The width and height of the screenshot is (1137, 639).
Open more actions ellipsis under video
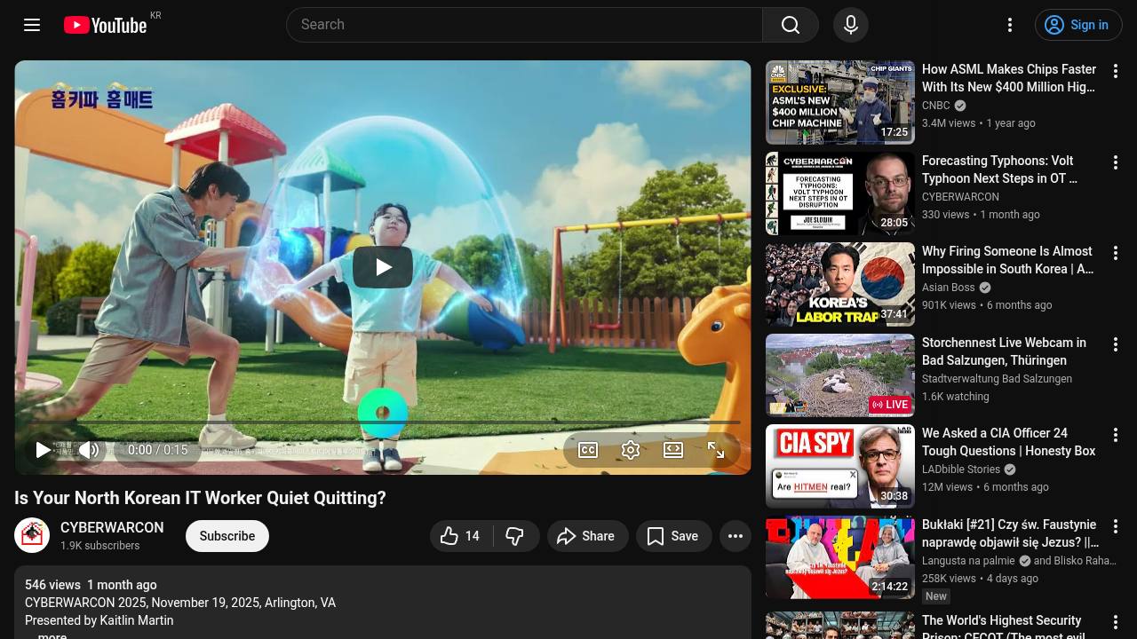click(735, 536)
